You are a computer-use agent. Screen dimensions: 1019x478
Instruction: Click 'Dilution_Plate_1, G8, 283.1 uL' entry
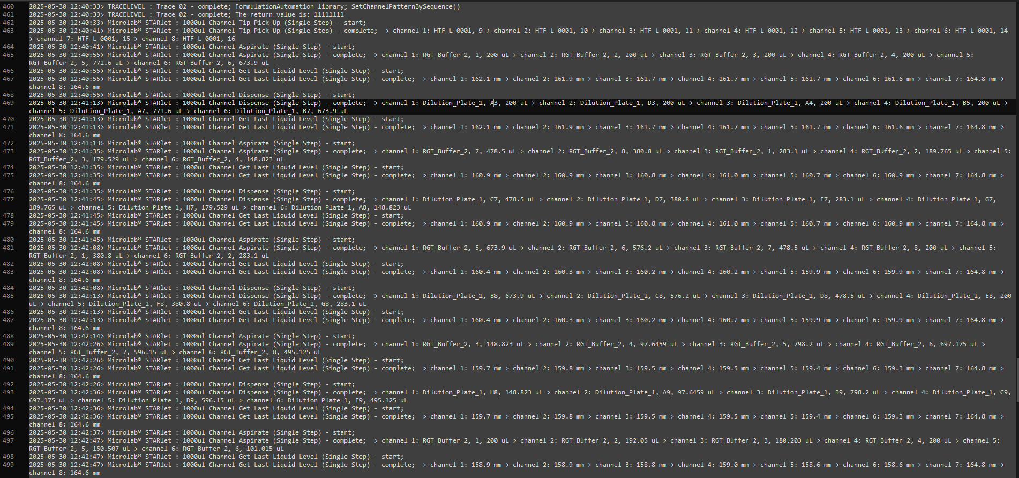[310, 304]
